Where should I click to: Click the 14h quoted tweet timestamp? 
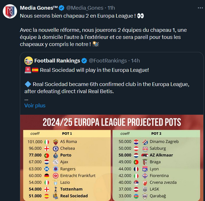136,61
